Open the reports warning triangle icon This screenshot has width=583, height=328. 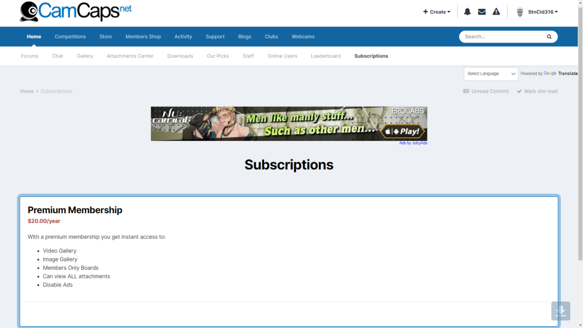pyautogui.click(x=496, y=12)
